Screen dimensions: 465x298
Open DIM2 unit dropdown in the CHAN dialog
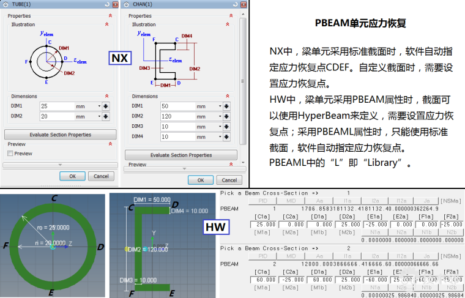[x=220, y=116]
